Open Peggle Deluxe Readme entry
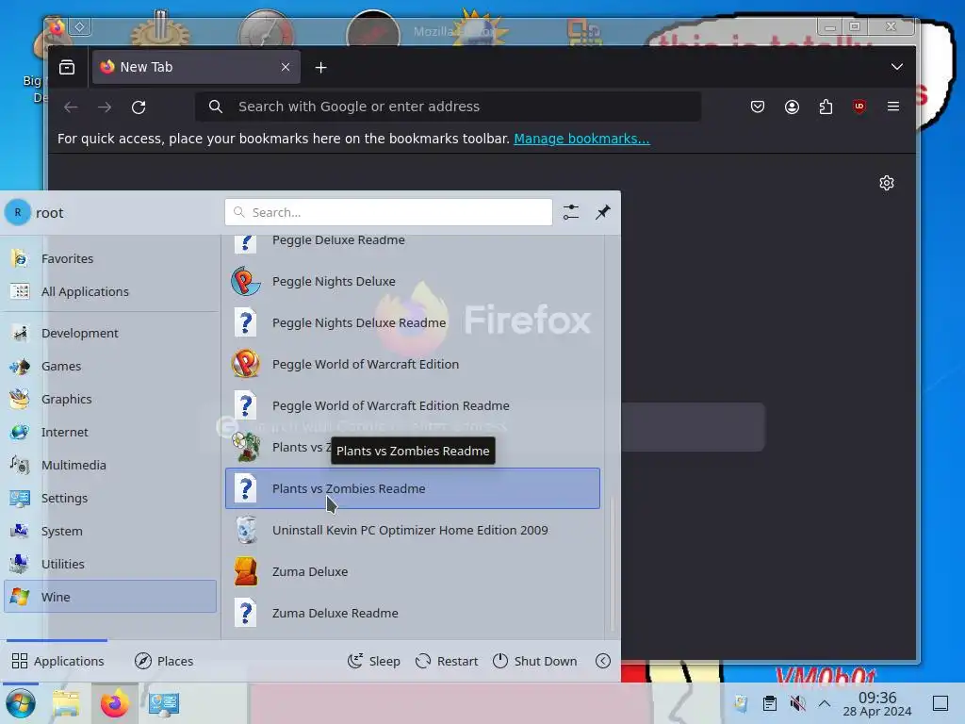 (413, 244)
